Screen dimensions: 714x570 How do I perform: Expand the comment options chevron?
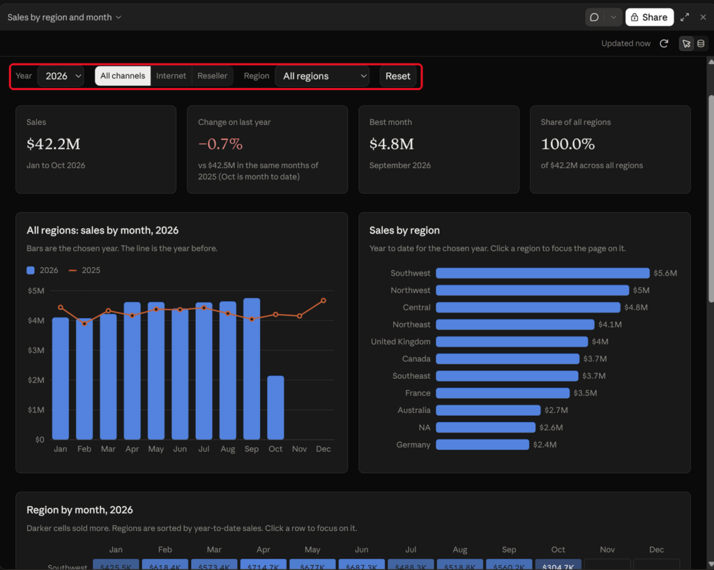point(613,17)
